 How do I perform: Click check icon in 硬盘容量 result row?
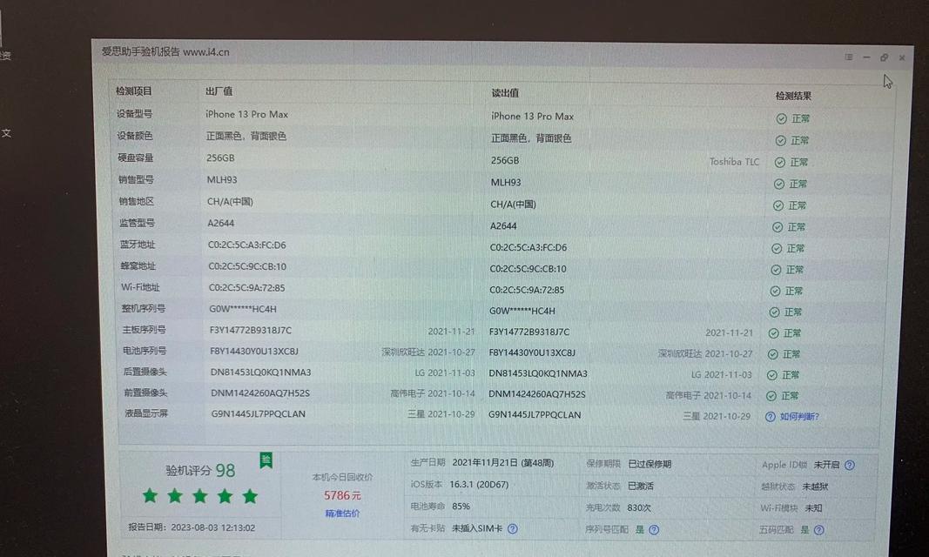[780, 162]
